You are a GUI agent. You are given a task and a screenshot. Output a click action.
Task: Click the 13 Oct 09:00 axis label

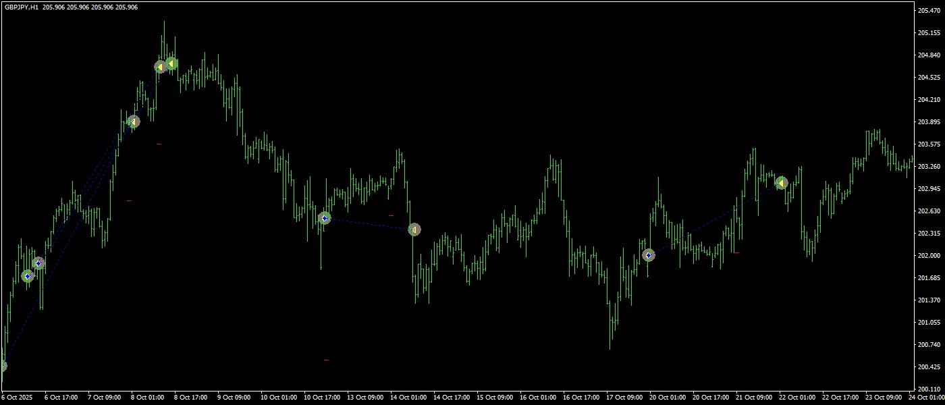[364, 398]
